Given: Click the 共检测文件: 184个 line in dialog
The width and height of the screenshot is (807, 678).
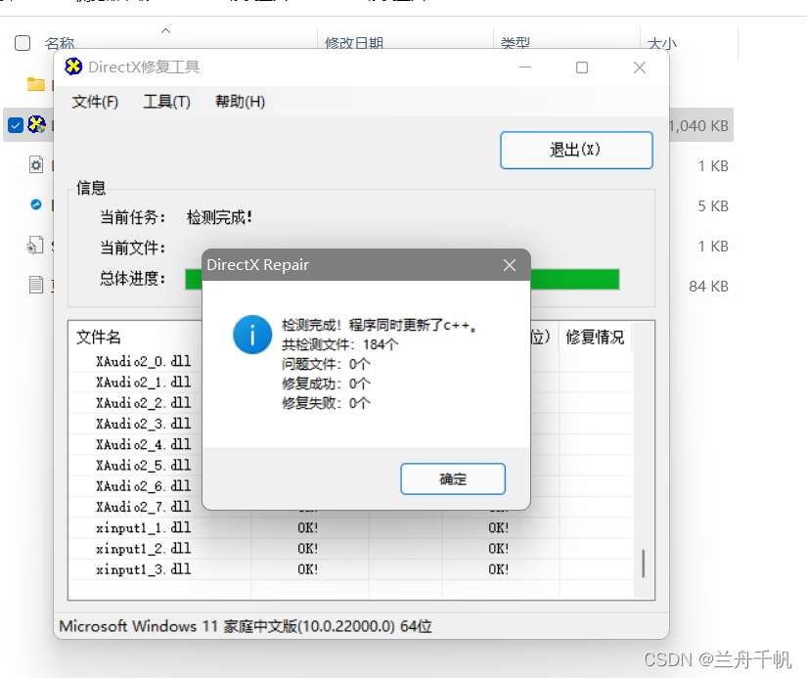Looking at the screenshot, I should coord(339,344).
